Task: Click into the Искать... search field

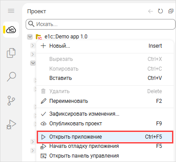Action: pyautogui.click(x=100, y=24)
